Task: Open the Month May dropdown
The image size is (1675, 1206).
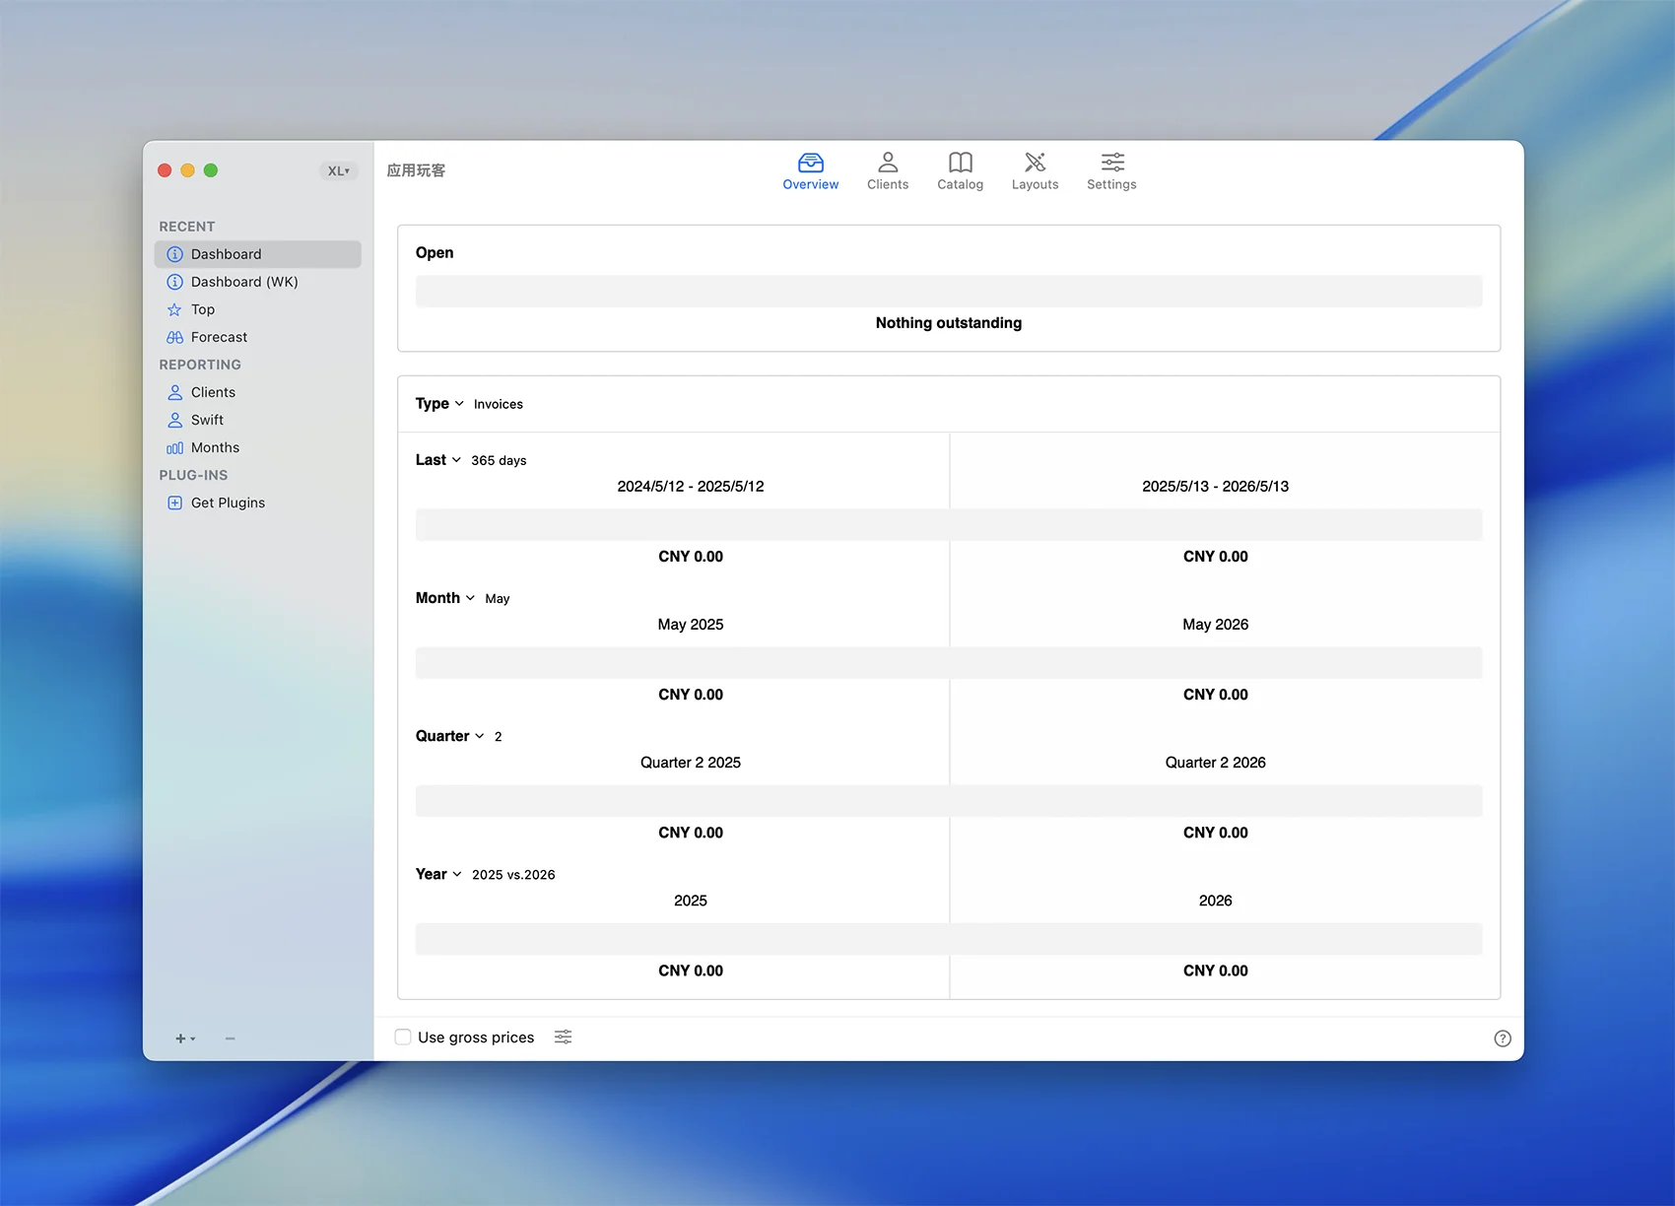Action: click(462, 598)
